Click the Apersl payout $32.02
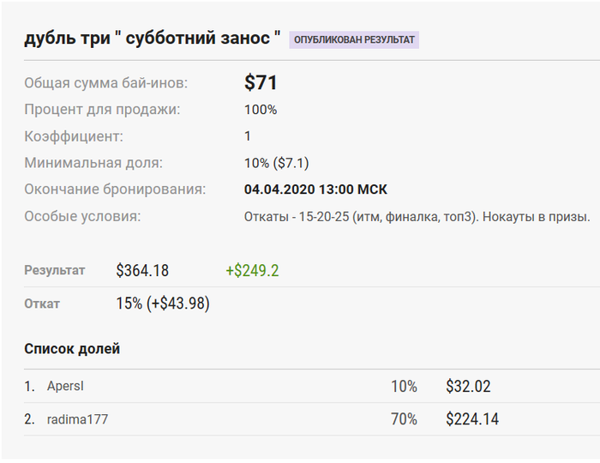600x463 pixels. (x=468, y=386)
